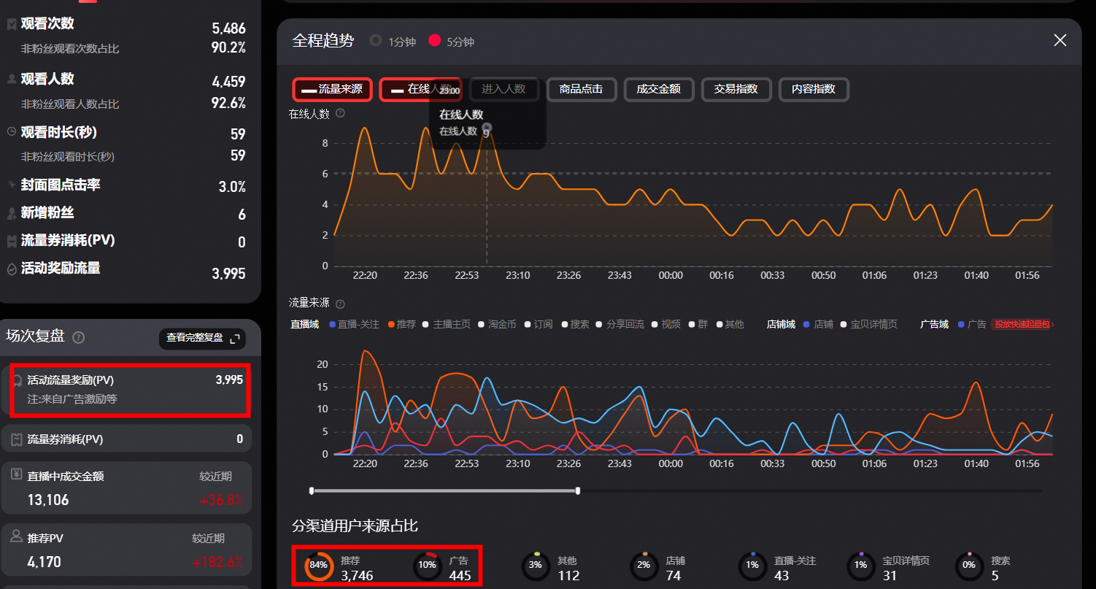
Task: Click the 活动流量奖励(PV) card
Action: [x=127, y=390]
